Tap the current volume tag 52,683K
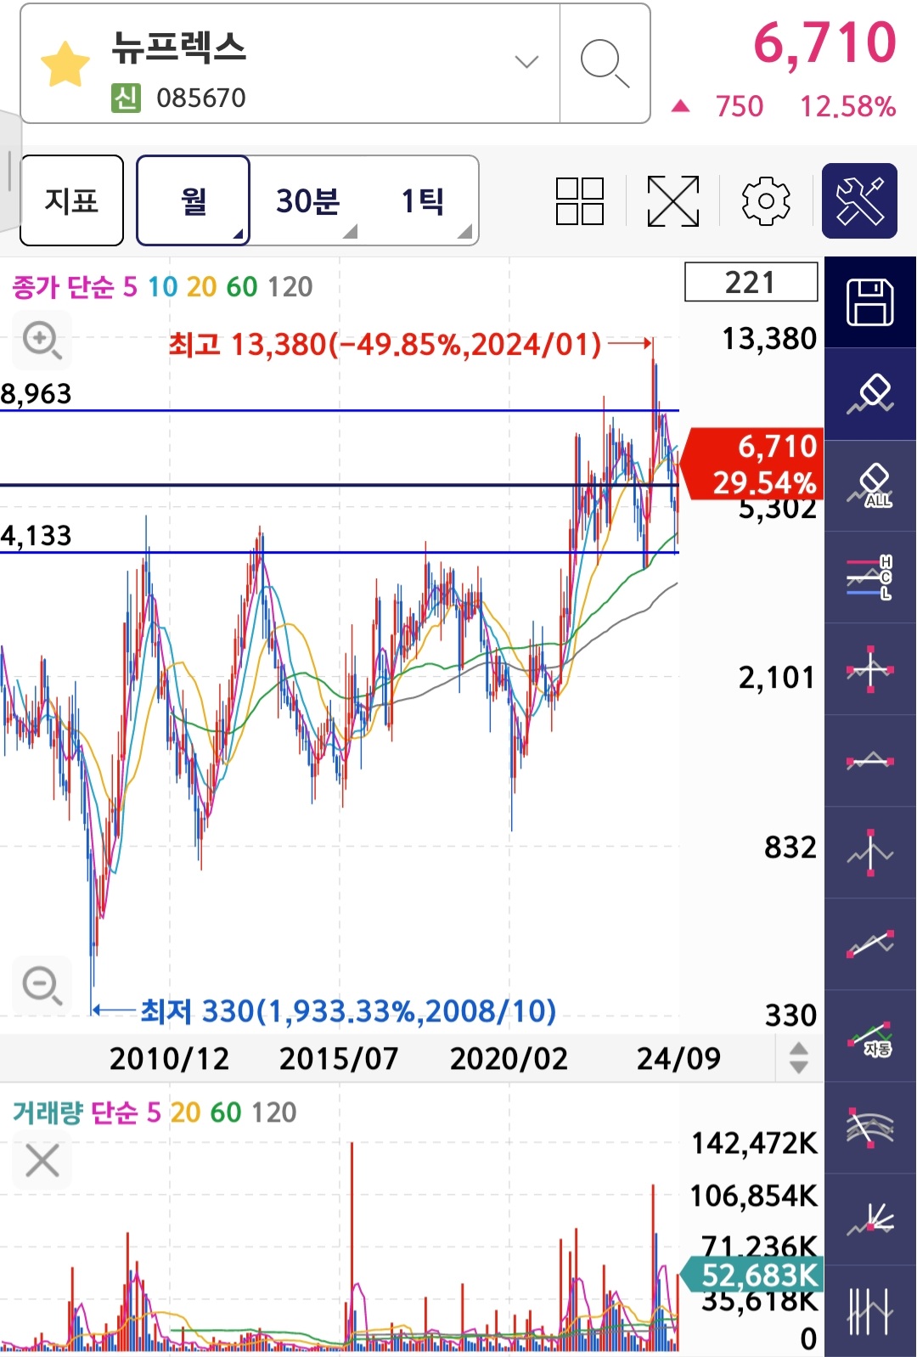Image resolution: width=917 pixels, height=1357 pixels. click(x=752, y=1275)
